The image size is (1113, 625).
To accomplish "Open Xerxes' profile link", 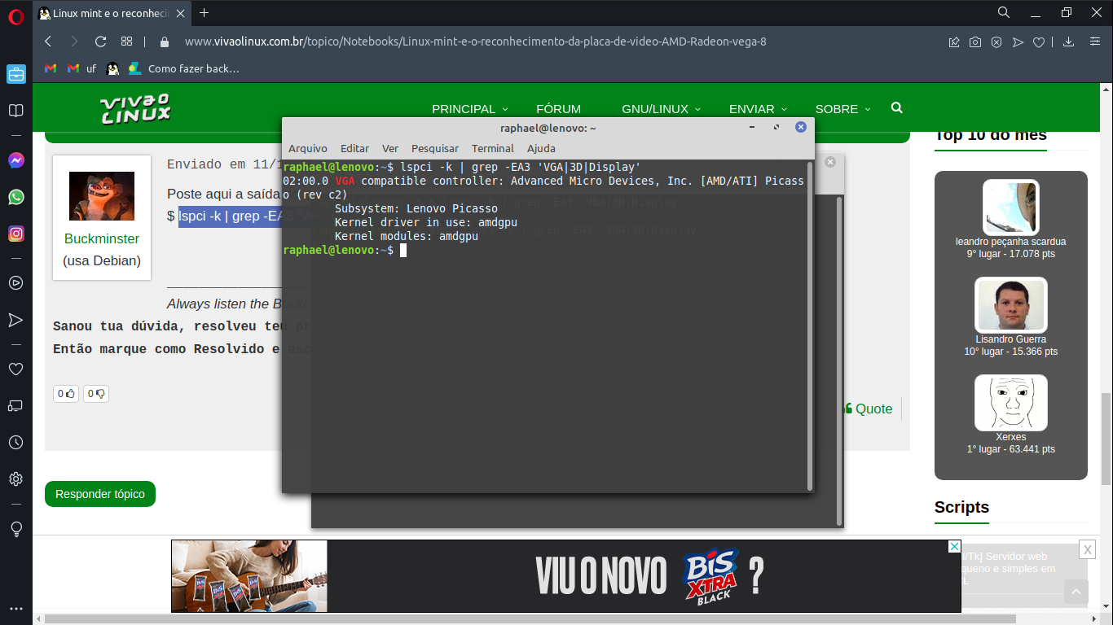I will click(1011, 437).
